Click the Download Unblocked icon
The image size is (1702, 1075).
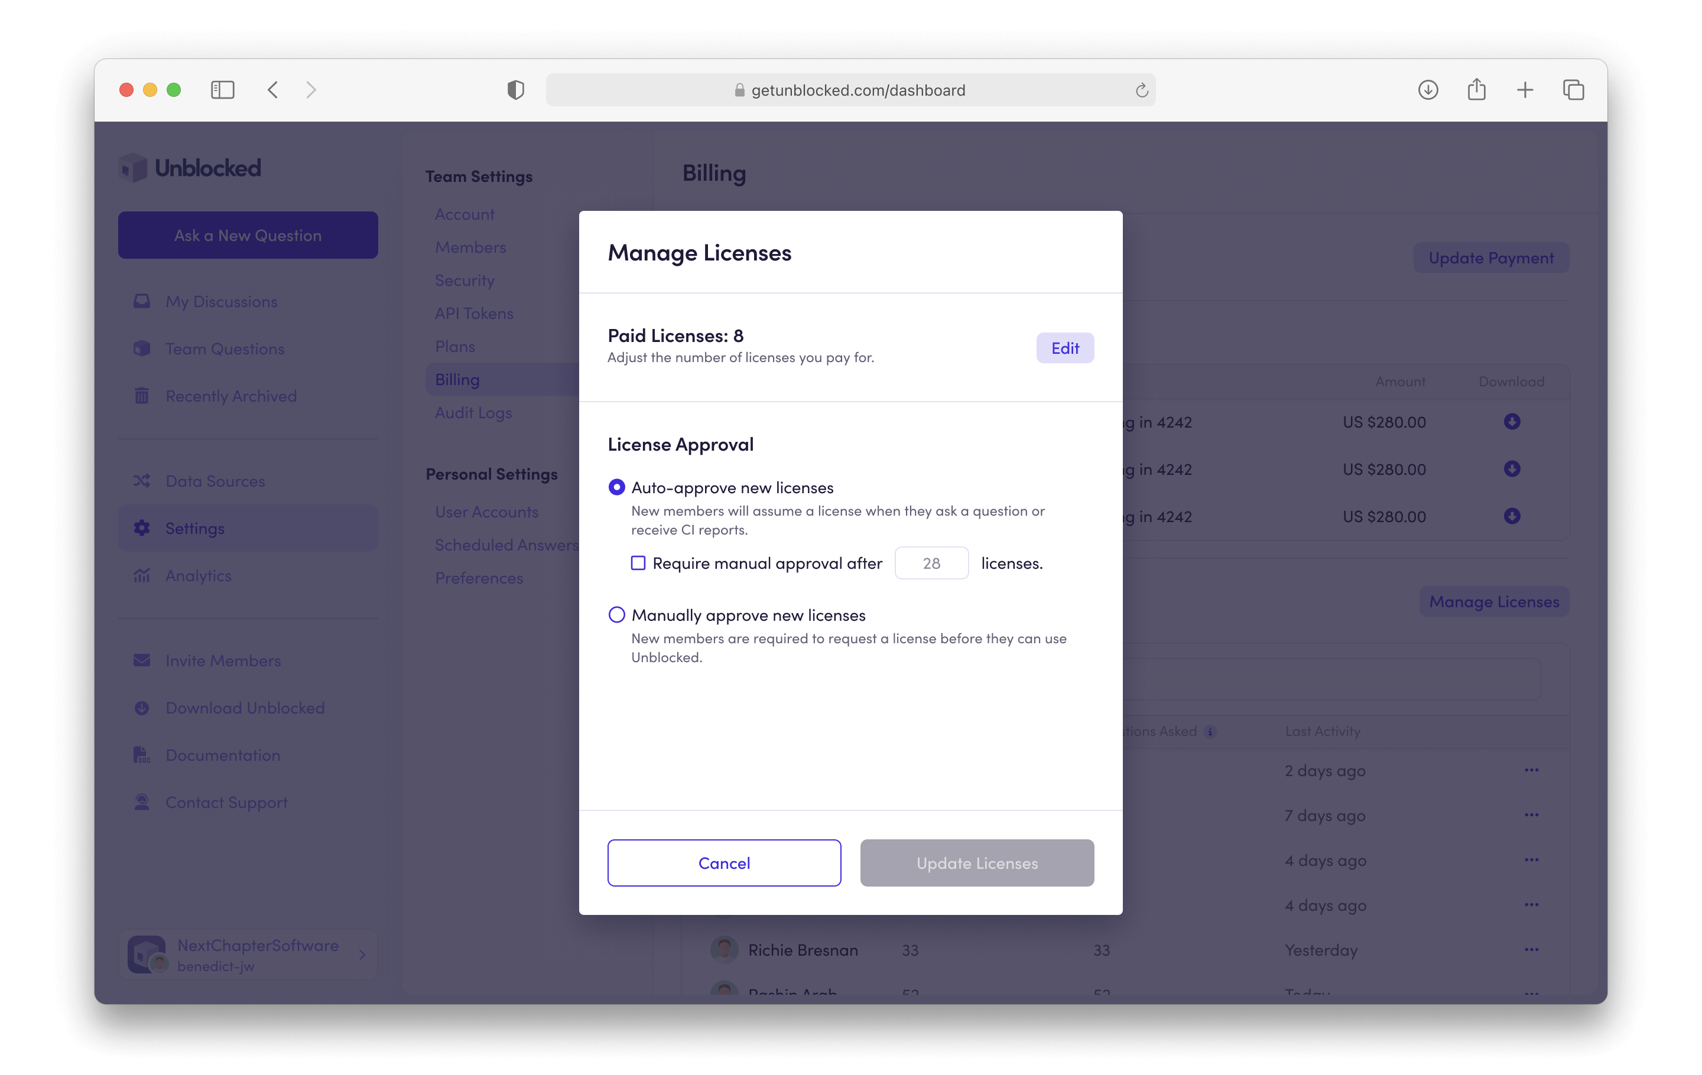pos(141,708)
